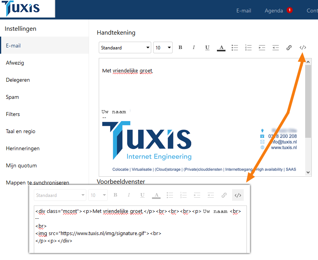Open the Agenda tab with notification badge
318x260 pixels.
pyautogui.click(x=274, y=11)
